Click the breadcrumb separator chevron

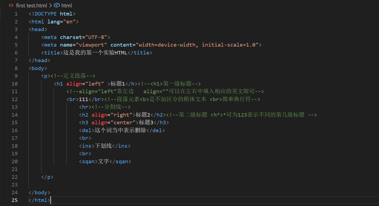point(50,5)
